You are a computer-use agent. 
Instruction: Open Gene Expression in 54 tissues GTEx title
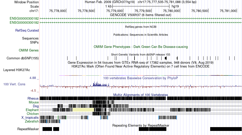pyautogui.click(x=141, y=62)
